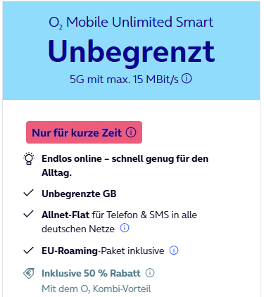Viewport: 264px width, 297px height.
Task: Click checkmark beside EU-Roaming-Paket
Action: pos(29,251)
